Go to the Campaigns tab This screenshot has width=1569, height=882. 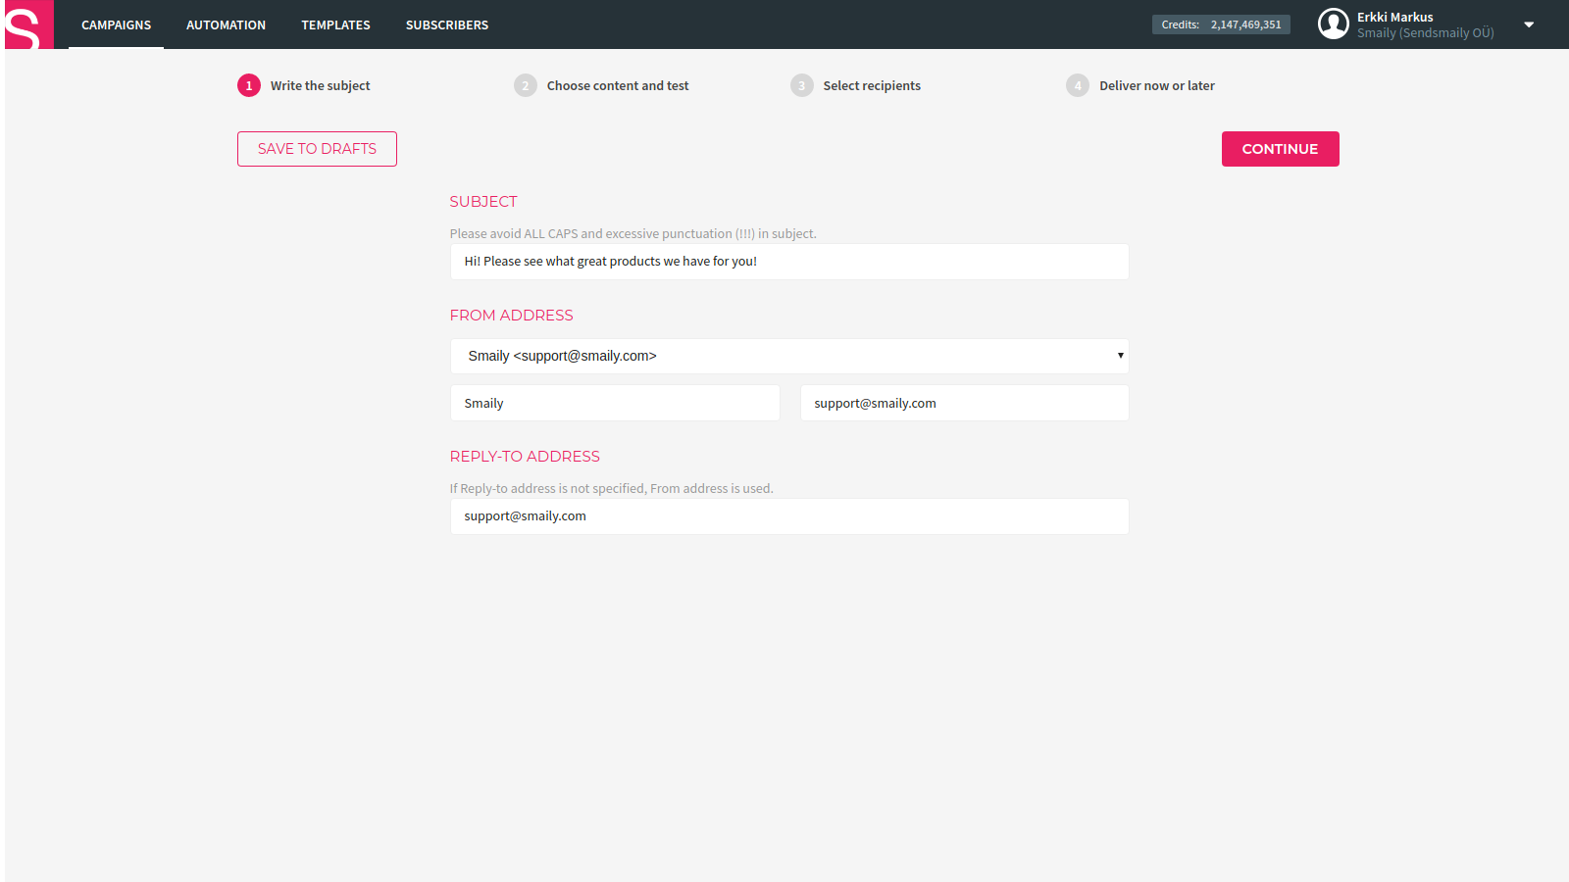pos(116,24)
